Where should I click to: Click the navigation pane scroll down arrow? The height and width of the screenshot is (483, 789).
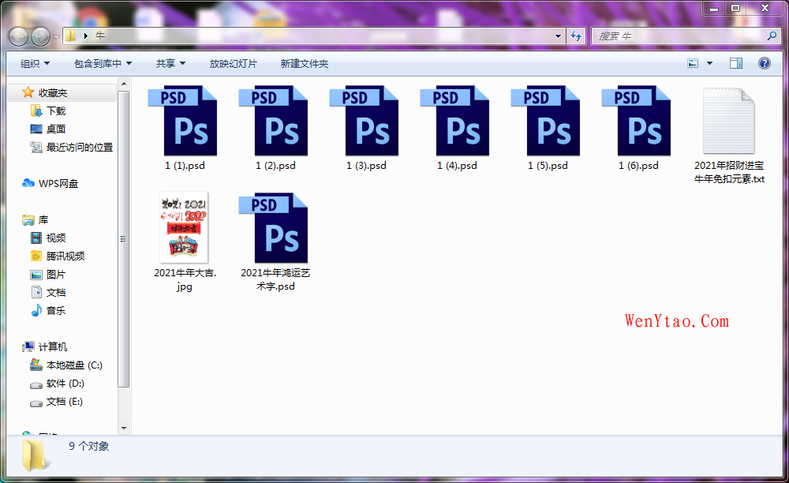click(124, 429)
